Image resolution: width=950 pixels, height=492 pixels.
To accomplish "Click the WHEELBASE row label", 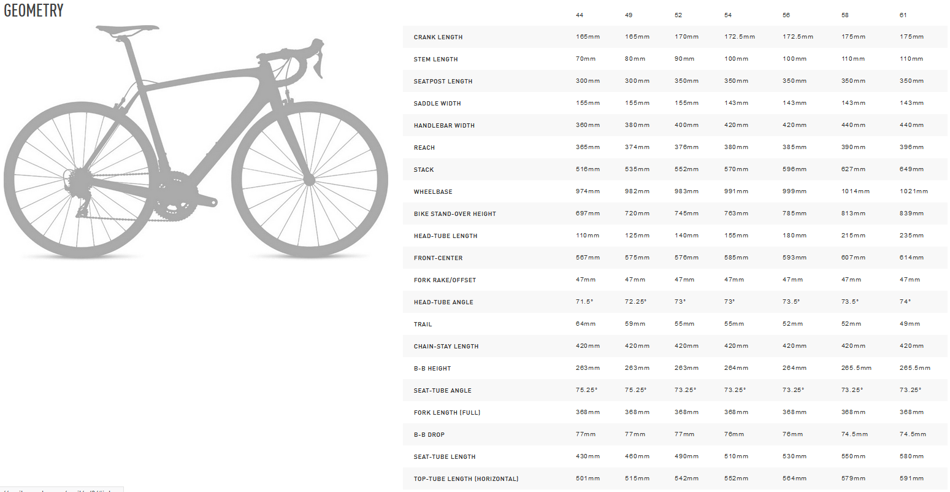I will click(x=433, y=192).
